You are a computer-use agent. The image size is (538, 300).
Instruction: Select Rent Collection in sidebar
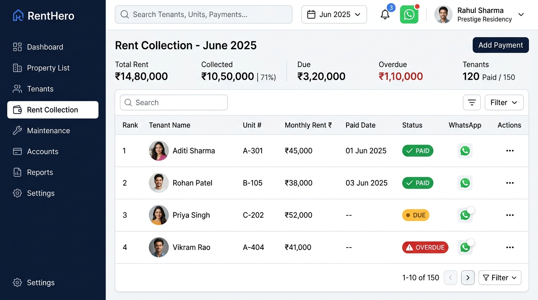(53, 110)
